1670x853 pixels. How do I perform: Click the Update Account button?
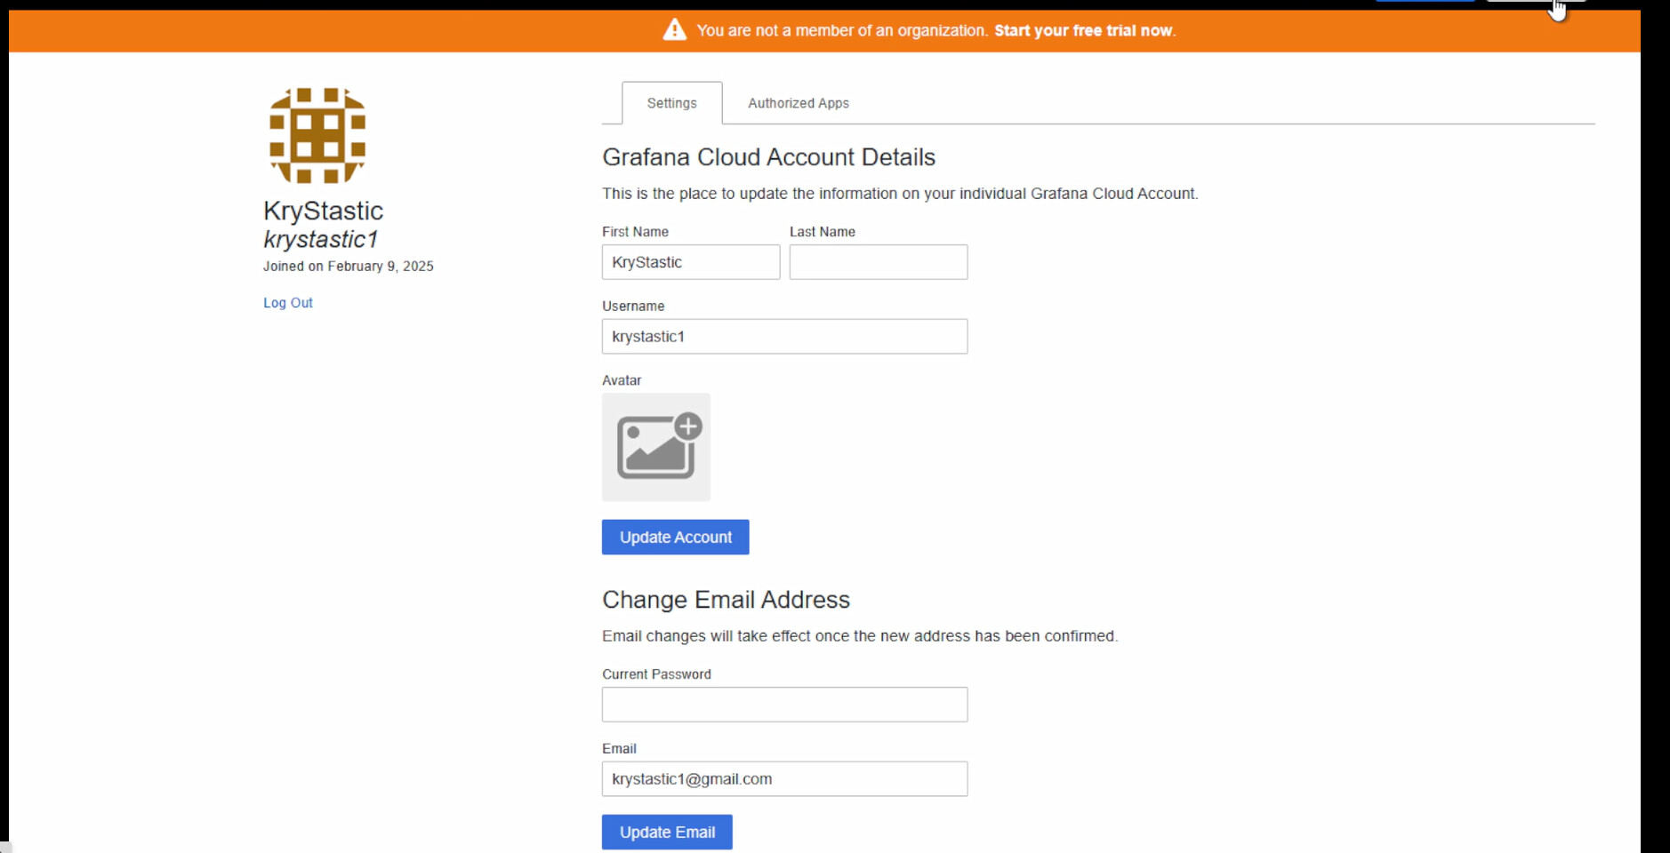676,538
